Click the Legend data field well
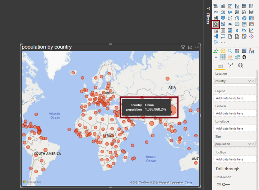The height and width of the screenshot is (190, 259). pyautogui.click(x=235, y=98)
